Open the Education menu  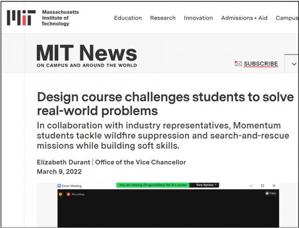[x=128, y=18]
